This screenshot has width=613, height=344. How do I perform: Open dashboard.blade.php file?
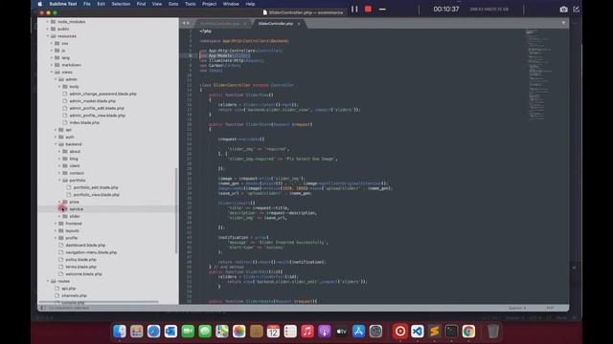(85, 245)
